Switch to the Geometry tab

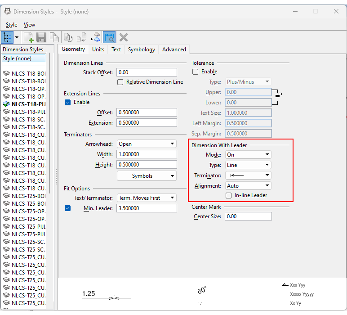tap(73, 49)
